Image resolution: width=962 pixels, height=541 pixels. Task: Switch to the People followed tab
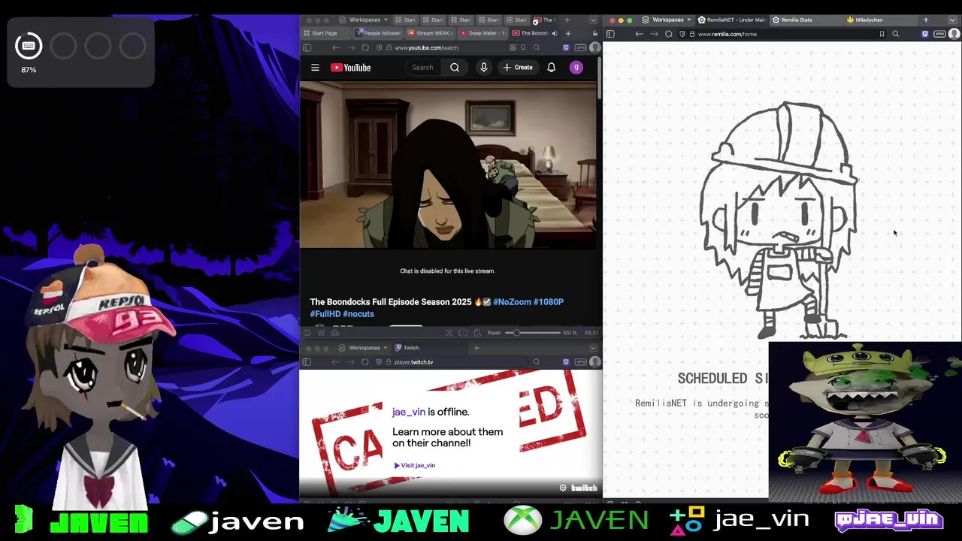[380, 33]
